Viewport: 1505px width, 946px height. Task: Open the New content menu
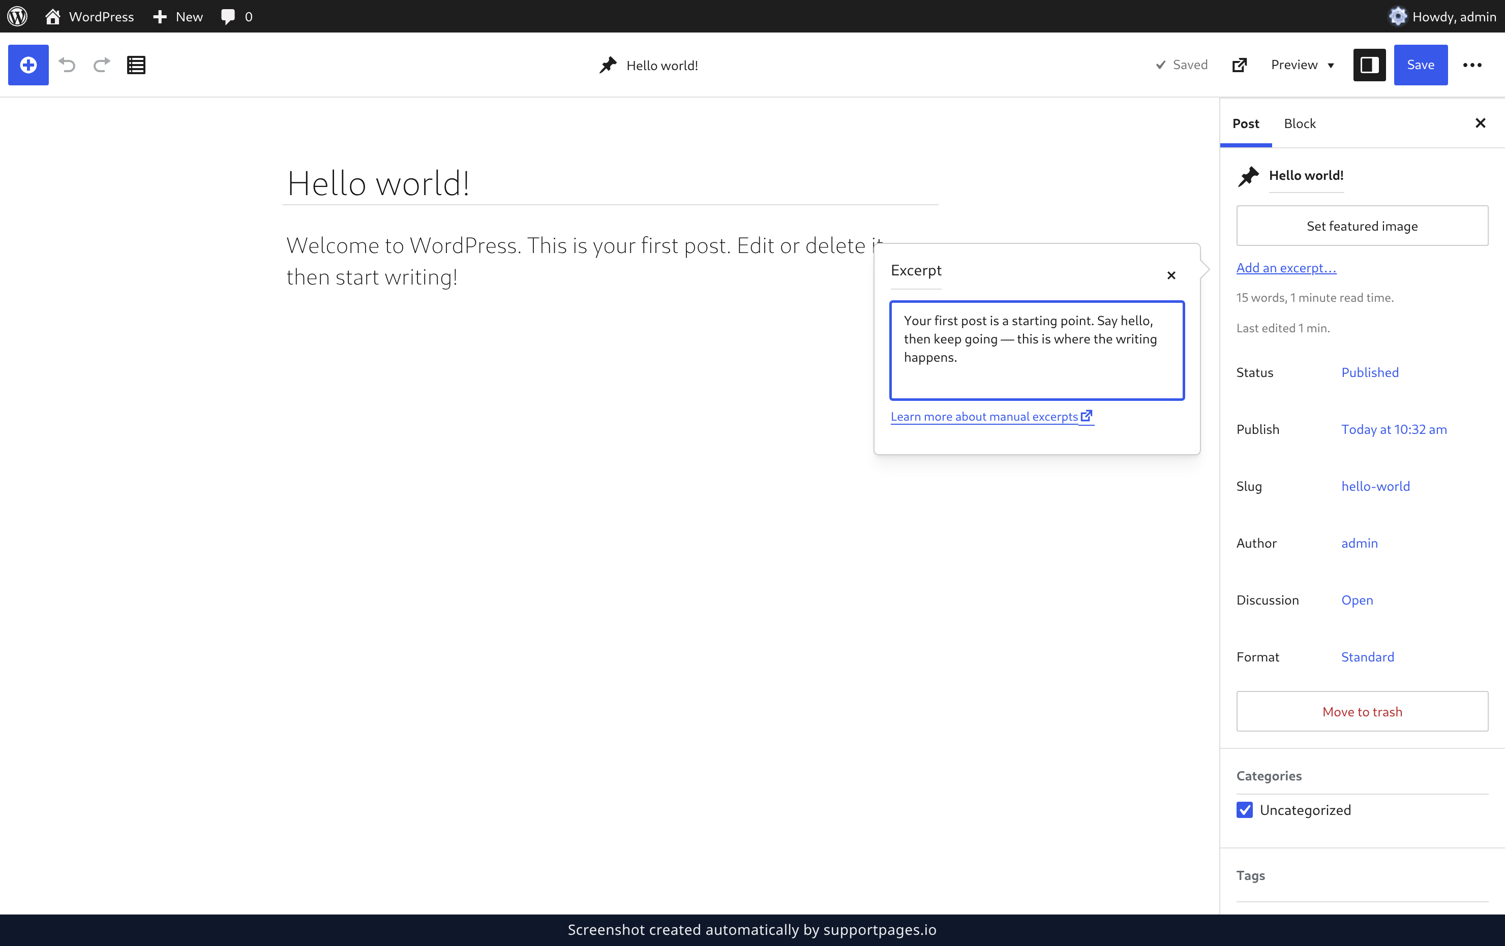(x=178, y=16)
